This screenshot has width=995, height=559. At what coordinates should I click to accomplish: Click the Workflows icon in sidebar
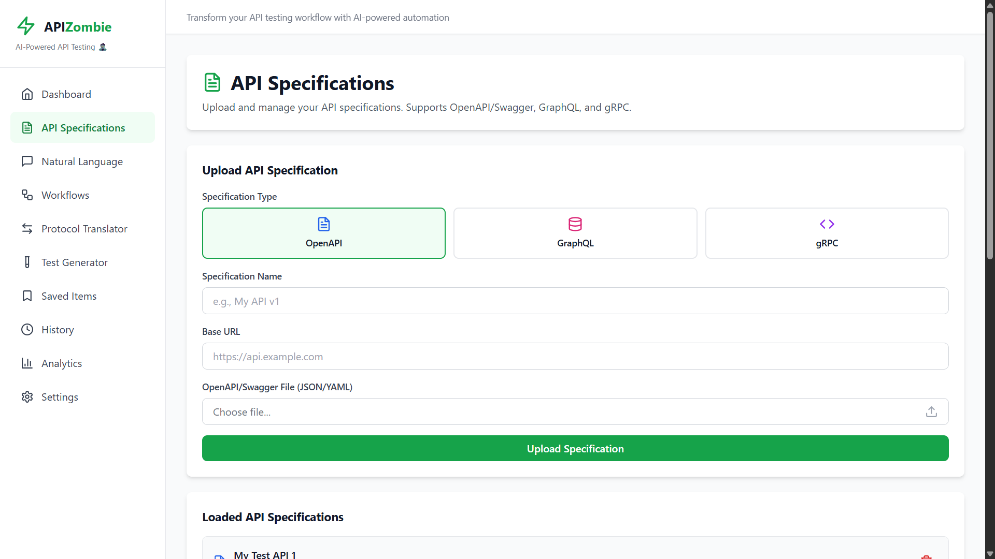click(27, 195)
